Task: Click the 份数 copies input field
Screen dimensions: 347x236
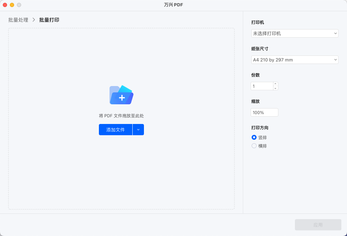Action: (x=262, y=86)
